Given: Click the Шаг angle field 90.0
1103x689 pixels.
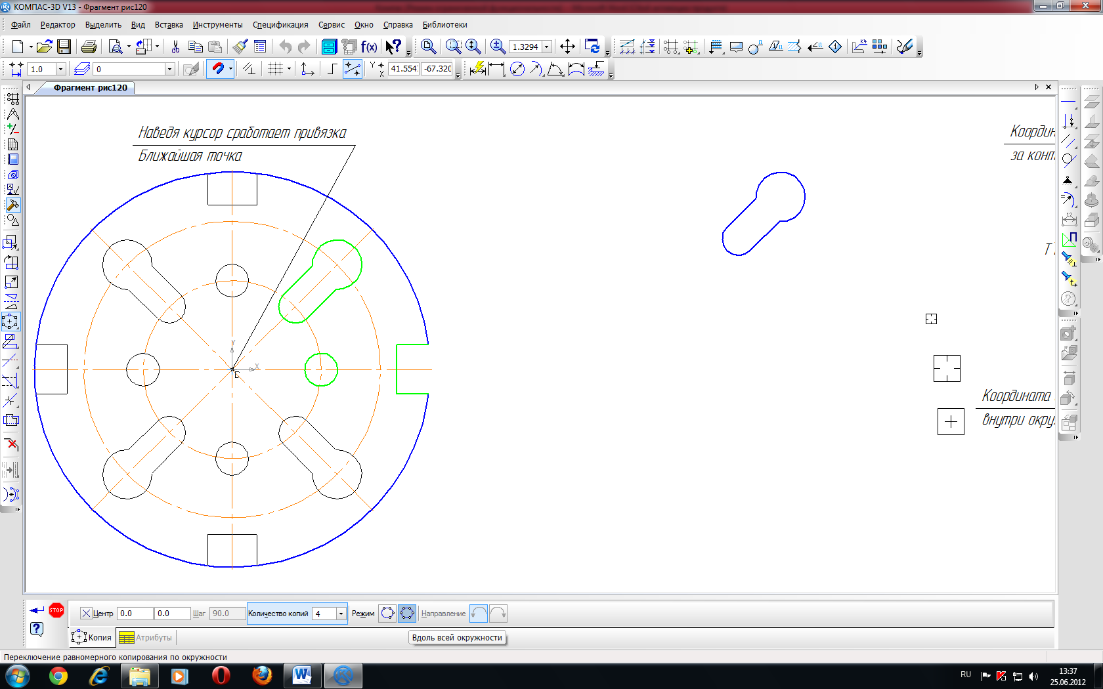Looking at the screenshot, I should [227, 614].
